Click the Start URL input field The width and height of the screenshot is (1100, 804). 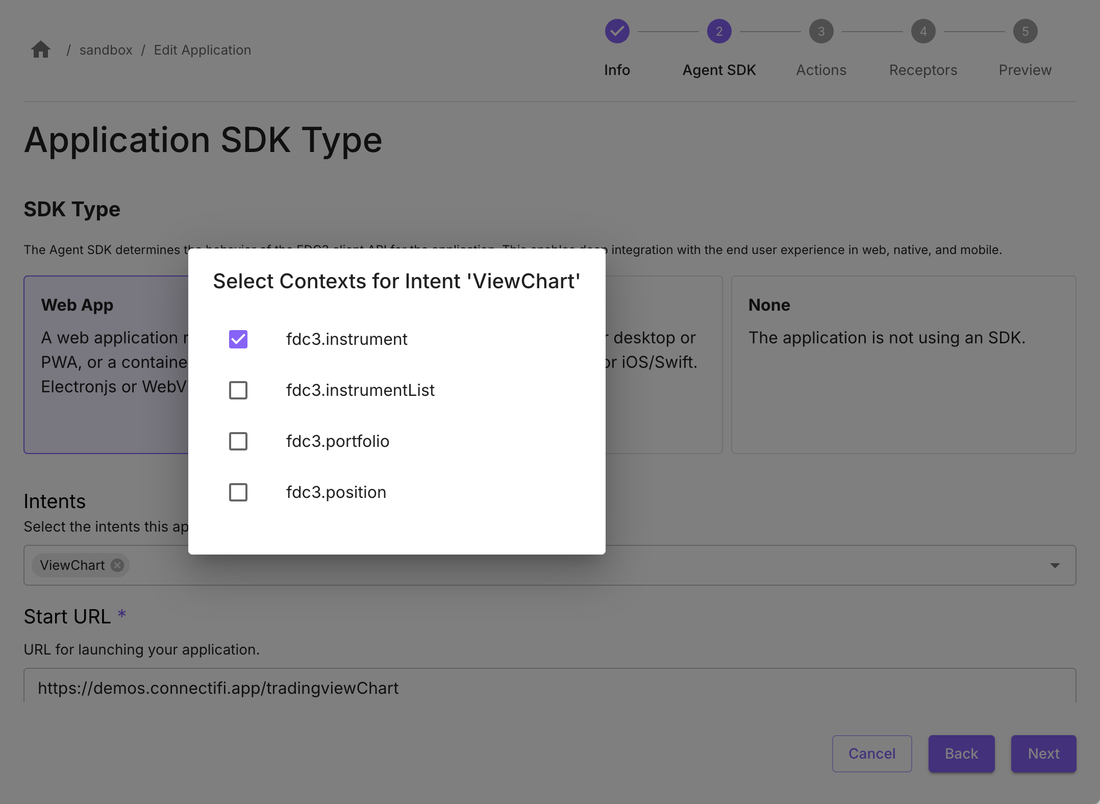click(550, 688)
